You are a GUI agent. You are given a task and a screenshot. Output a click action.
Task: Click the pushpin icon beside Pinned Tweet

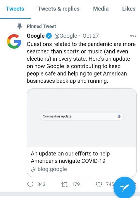pos(20,26)
